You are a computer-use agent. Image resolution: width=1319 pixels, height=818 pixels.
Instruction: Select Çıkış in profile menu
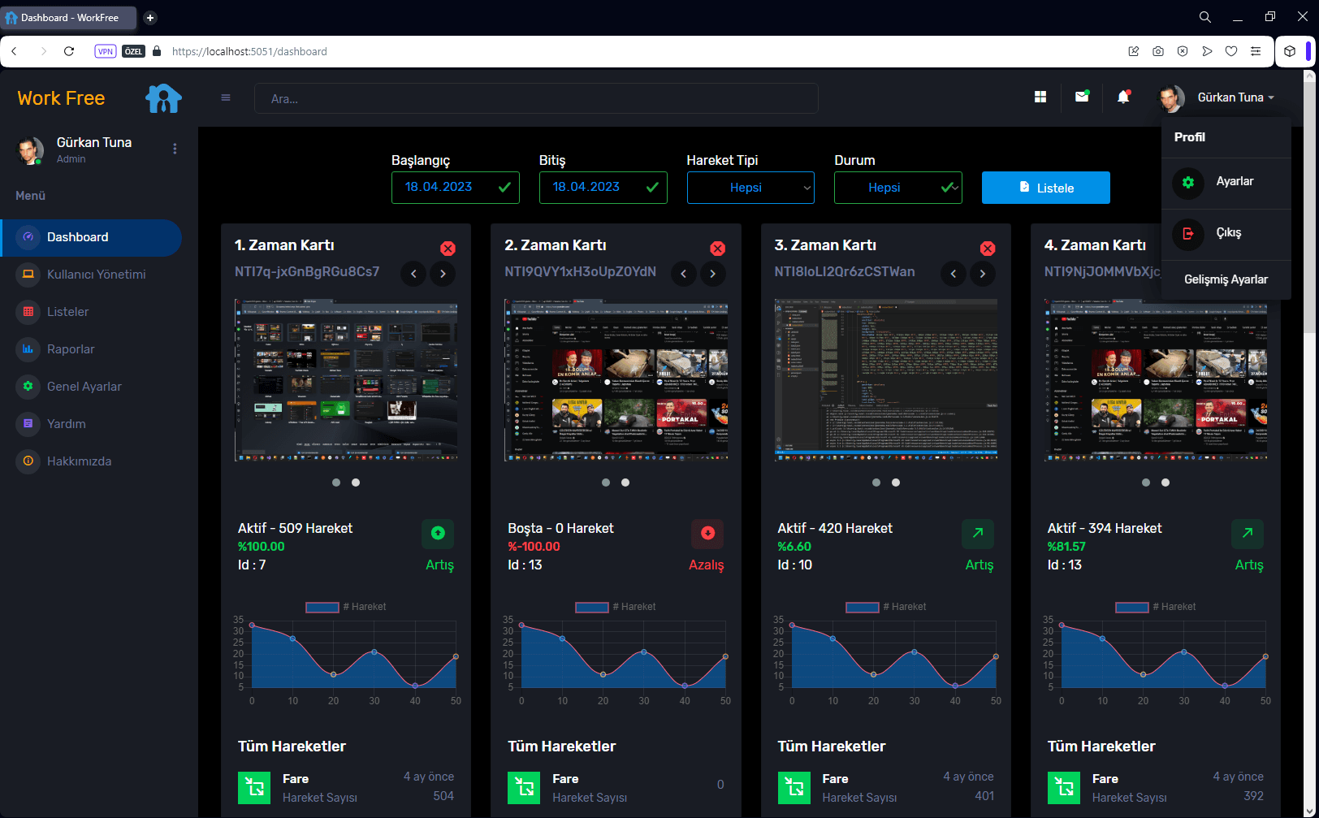[1227, 233]
